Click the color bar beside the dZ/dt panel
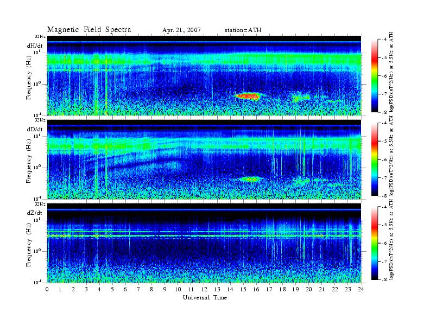The height and width of the screenshot is (332, 430). click(x=375, y=243)
